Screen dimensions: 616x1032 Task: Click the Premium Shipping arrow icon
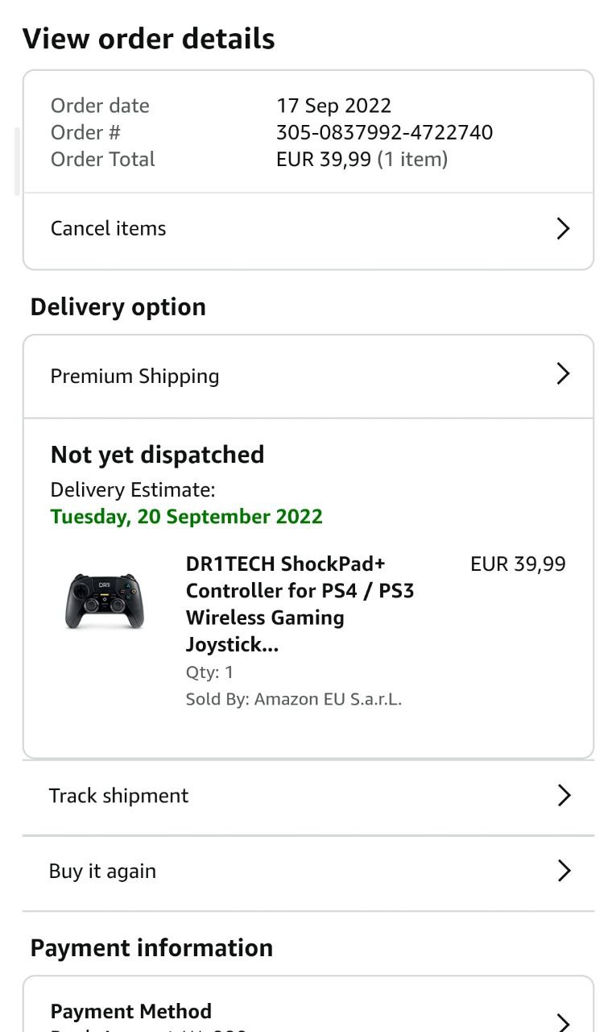(x=563, y=374)
